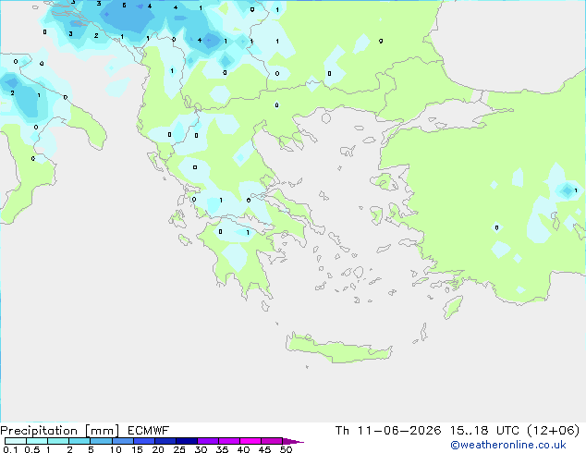Click the "45" legend scale label

(264, 449)
